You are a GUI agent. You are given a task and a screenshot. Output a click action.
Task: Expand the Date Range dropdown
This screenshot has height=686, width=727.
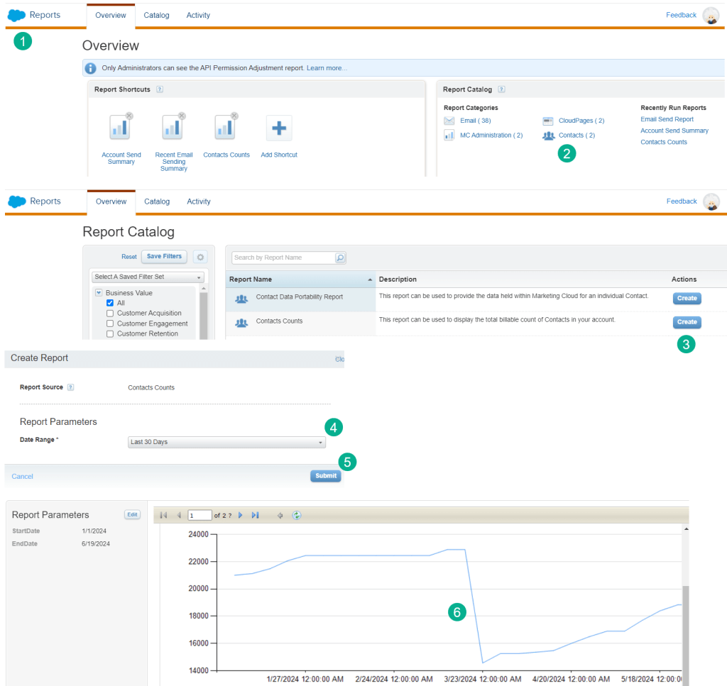coord(226,442)
